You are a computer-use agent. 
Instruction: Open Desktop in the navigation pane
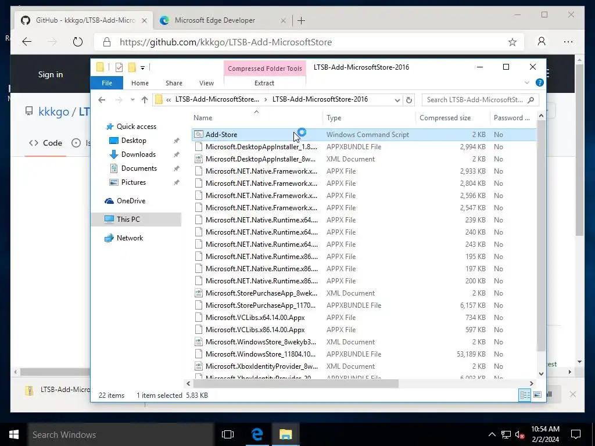(134, 141)
